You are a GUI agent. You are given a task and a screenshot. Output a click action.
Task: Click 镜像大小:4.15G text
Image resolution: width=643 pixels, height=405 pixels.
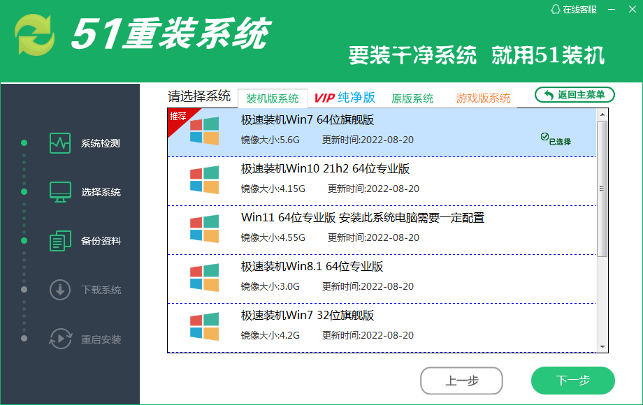(273, 189)
